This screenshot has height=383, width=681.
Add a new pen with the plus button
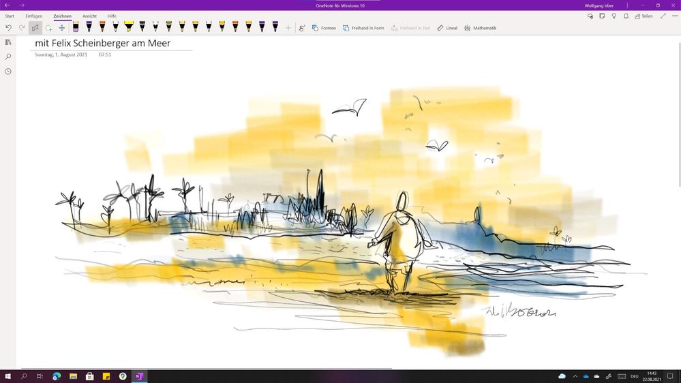(288, 28)
